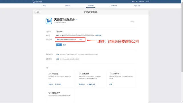Click the 接收消息 card title
Viewport: 183px width, 103px height.
click(85, 74)
